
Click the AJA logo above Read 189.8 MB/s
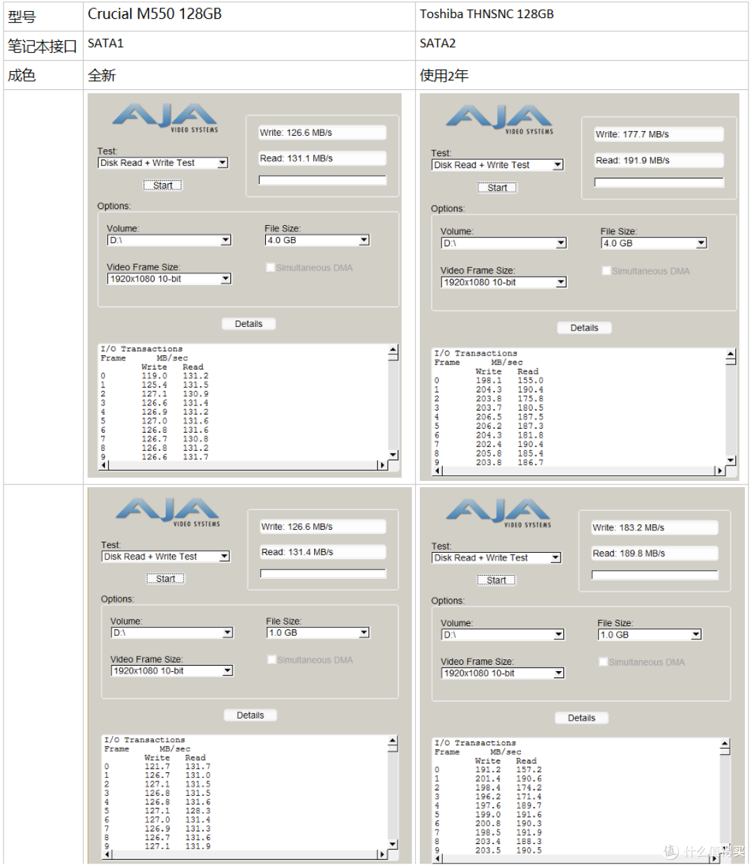tap(499, 513)
